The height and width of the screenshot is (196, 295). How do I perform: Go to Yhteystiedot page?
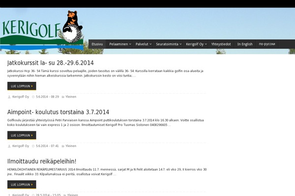click(x=221, y=44)
